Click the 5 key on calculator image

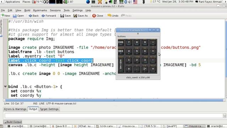[x=137, y=52]
